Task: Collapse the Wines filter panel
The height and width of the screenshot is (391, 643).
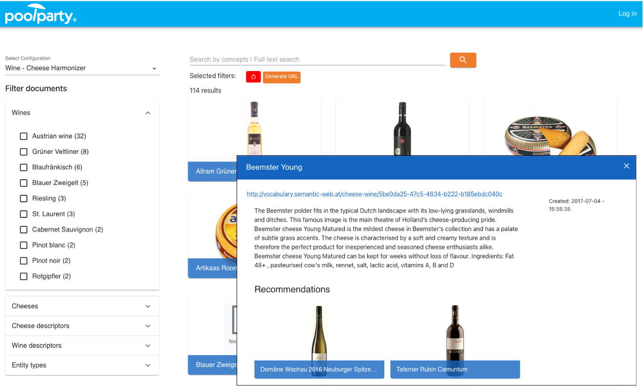Action: 82,113
